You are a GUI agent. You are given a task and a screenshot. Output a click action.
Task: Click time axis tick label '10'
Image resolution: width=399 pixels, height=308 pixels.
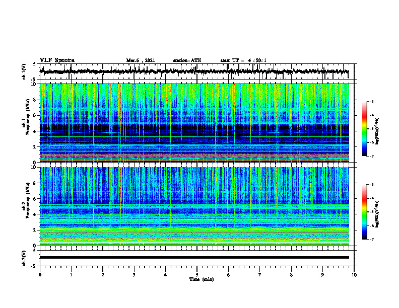pos(354,274)
